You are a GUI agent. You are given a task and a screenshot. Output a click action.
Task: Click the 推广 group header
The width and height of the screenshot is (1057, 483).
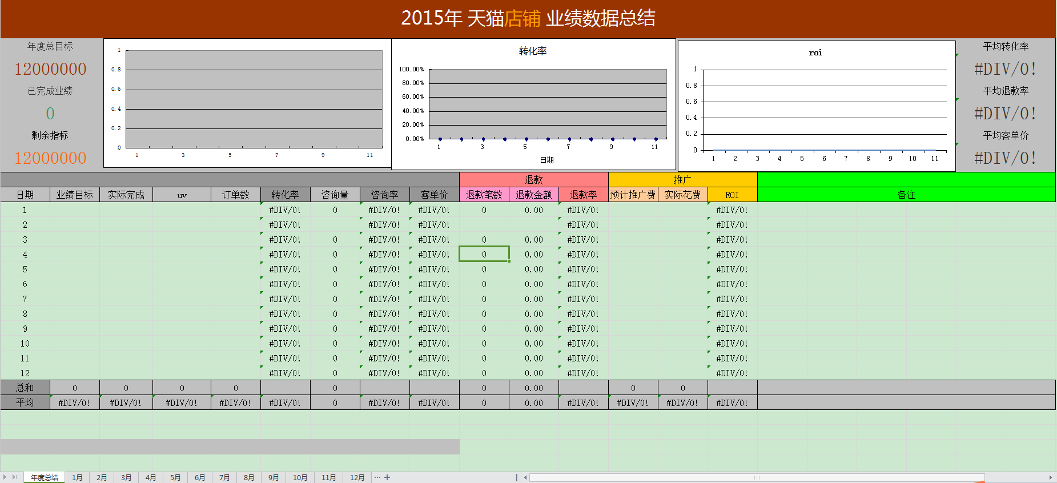(683, 180)
